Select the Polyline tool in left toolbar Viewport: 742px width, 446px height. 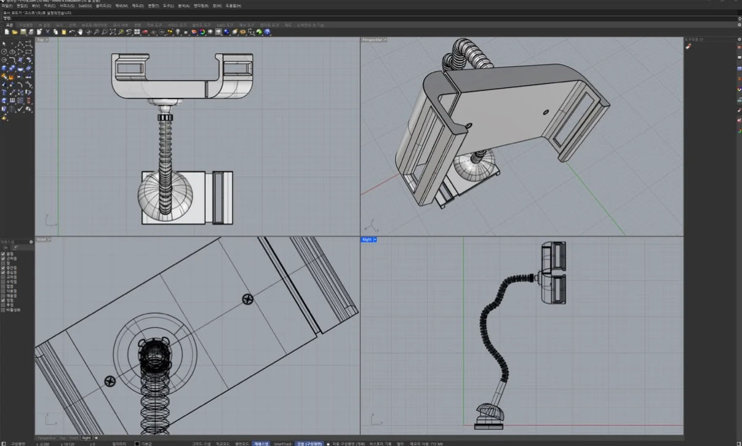pos(20,44)
